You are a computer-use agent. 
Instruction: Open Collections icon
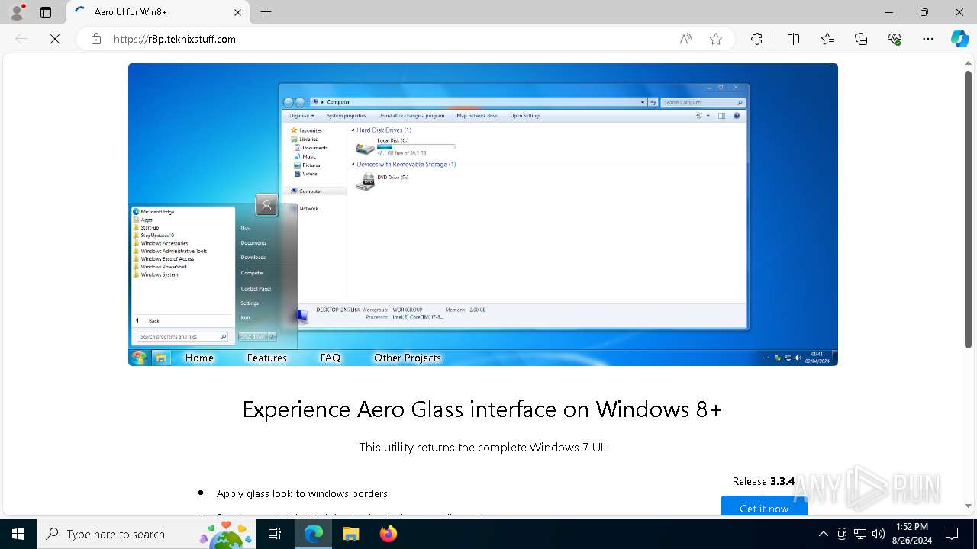pyautogui.click(x=861, y=39)
